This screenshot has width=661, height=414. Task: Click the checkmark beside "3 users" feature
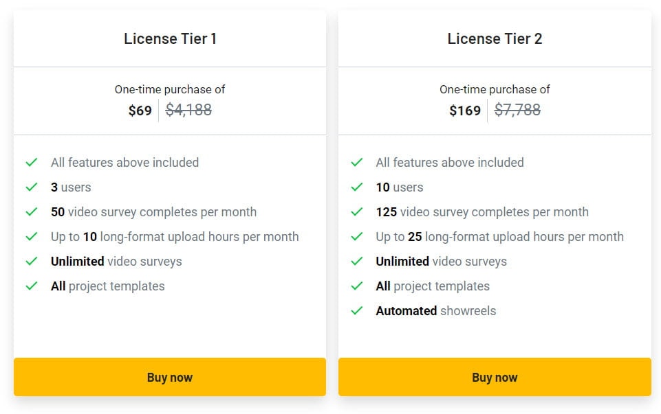click(32, 187)
